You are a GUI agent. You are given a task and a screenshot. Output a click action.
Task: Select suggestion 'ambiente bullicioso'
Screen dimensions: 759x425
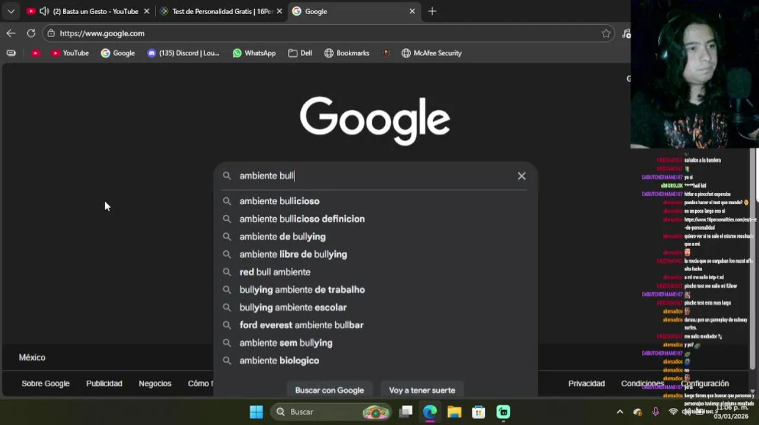point(375,201)
